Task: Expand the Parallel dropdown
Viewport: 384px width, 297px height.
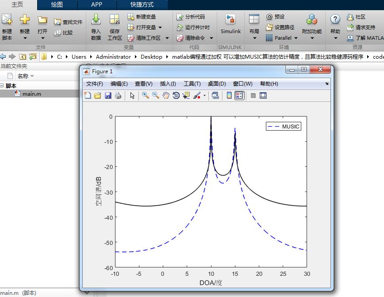Action: (x=296, y=38)
